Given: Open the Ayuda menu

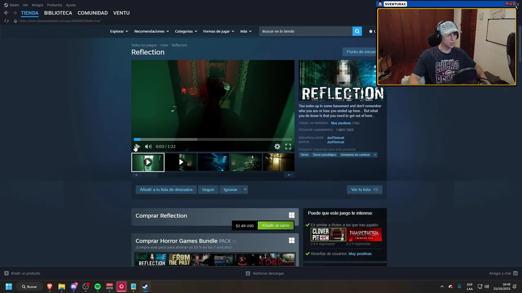Looking at the screenshot, I should click(x=71, y=5).
